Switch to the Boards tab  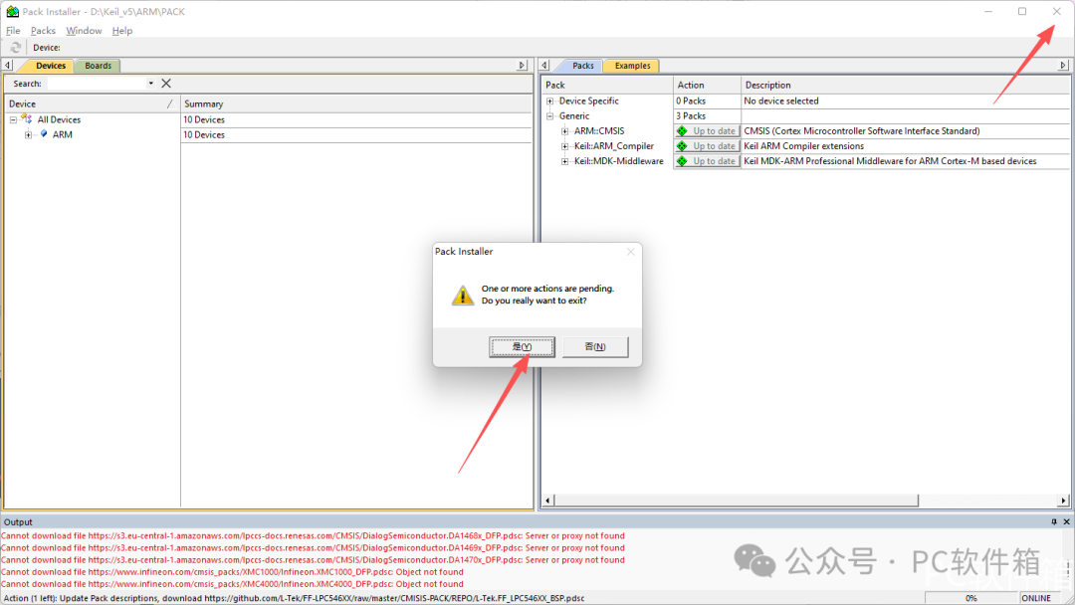pyautogui.click(x=98, y=66)
